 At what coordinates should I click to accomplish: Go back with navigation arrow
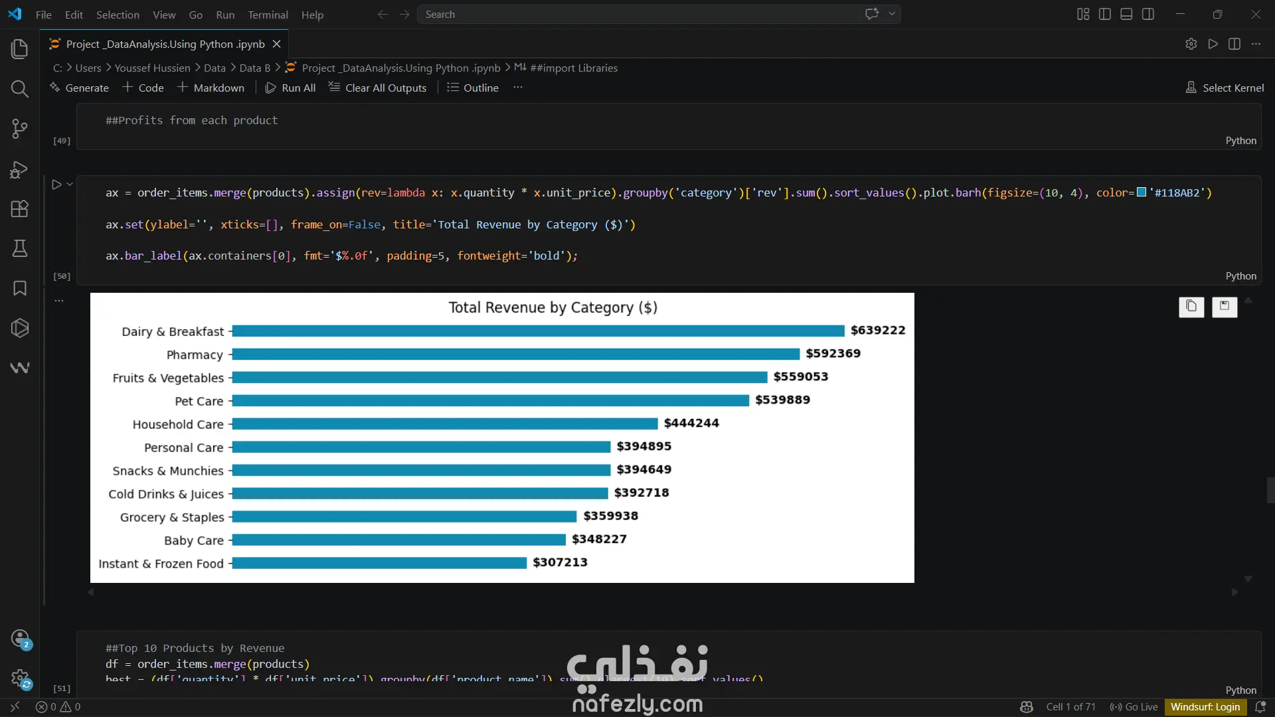pyautogui.click(x=382, y=14)
